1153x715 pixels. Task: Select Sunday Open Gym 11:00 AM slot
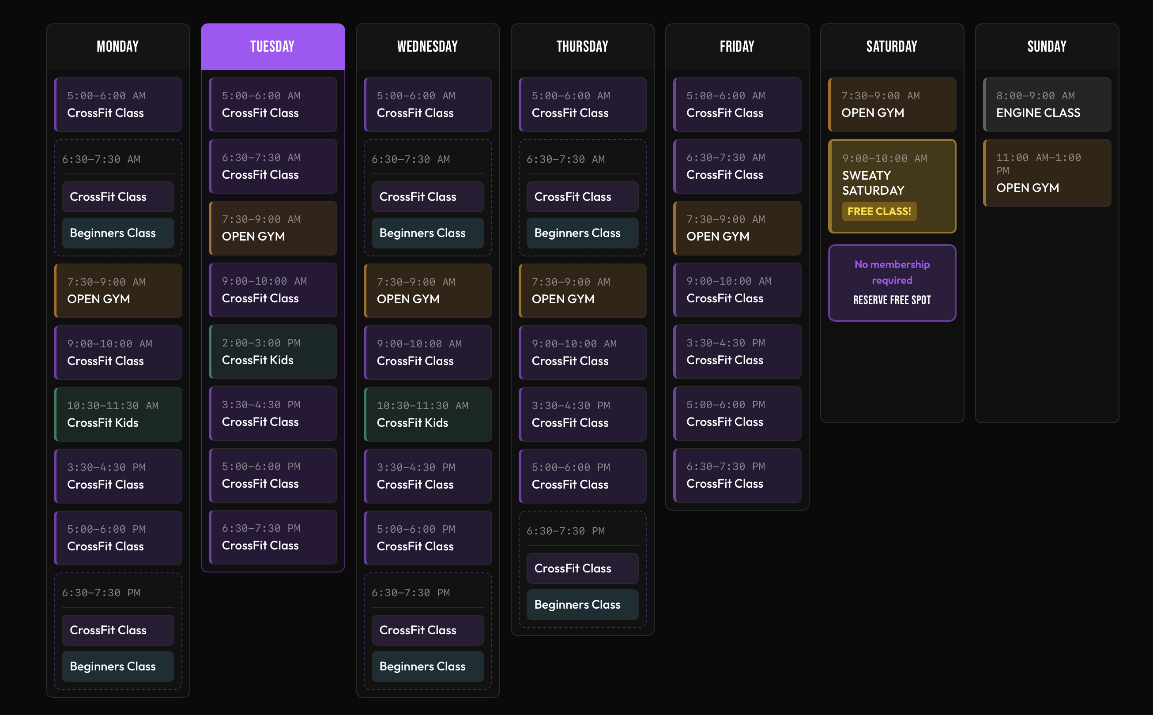pyautogui.click(x=1047, y=173)
